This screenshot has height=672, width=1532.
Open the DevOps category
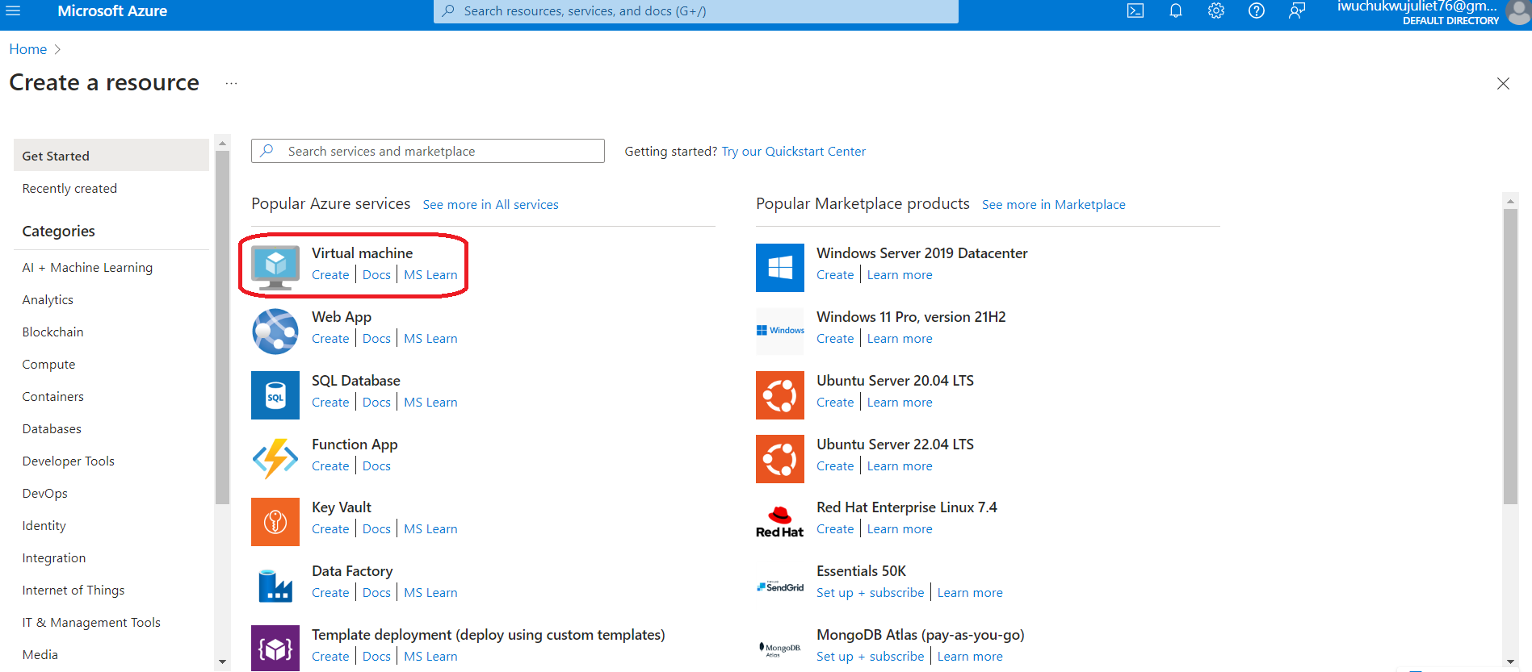tap(44, 494)
